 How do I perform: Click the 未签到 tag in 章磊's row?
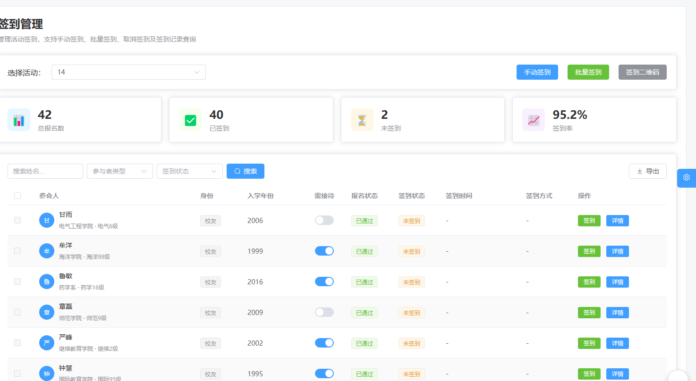tap(412, 313)
